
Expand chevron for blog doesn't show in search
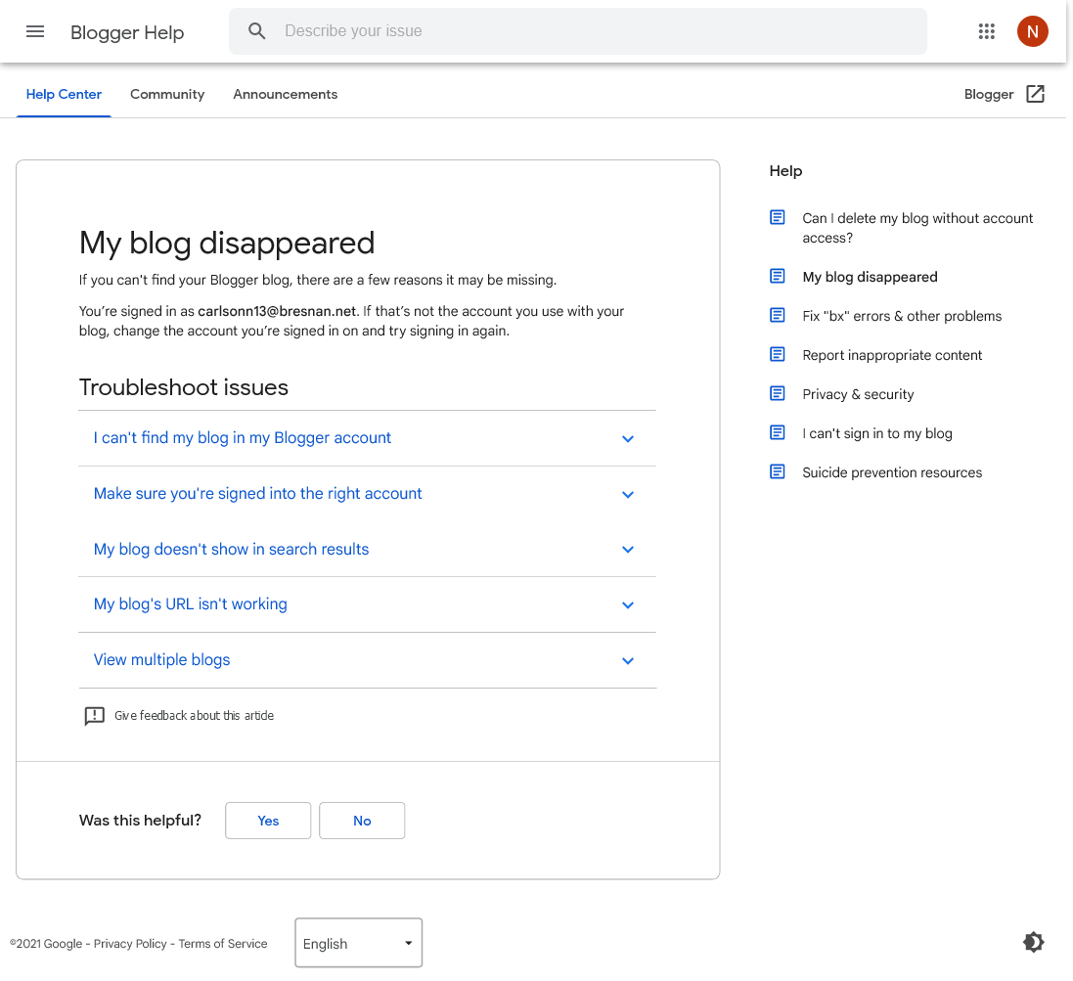point(628,550)
